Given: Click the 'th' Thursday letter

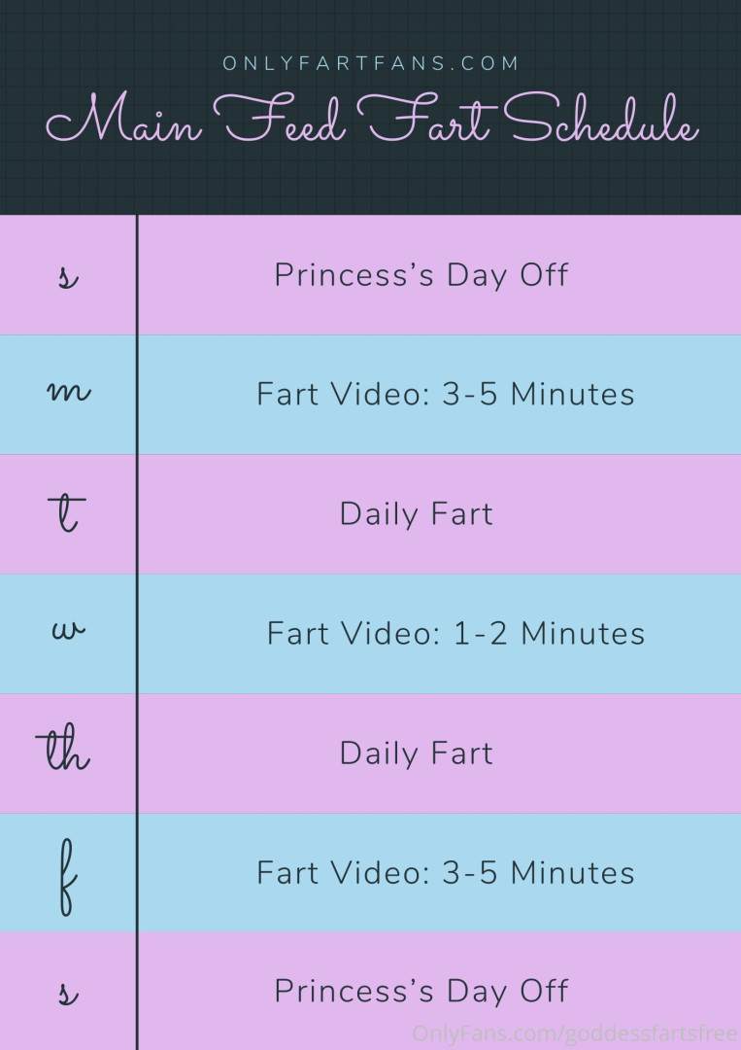Looking at the screenshot, I should pyautogui.click(x=63, y=747).
